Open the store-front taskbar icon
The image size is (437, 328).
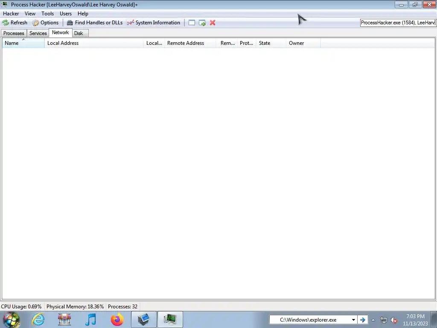coord(64,319)
